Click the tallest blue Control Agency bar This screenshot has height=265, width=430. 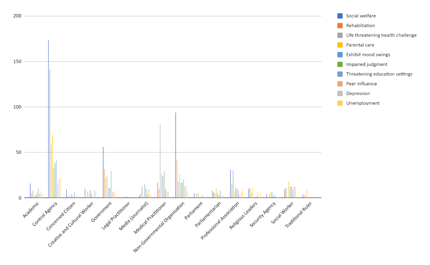click(x=48, y=120)
